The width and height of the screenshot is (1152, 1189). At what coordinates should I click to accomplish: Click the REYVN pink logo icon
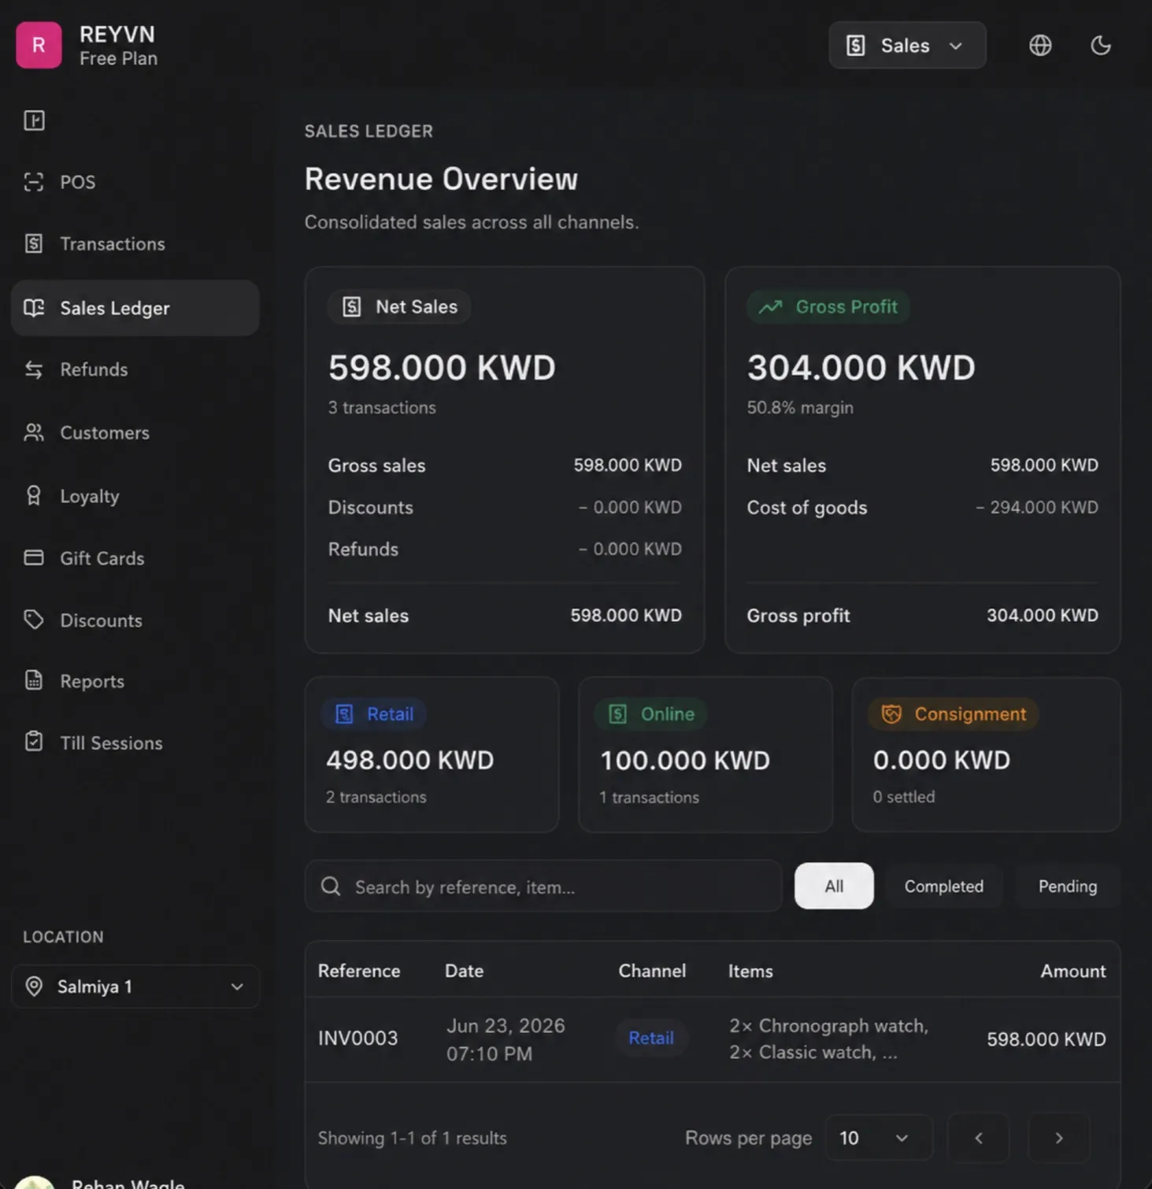coord(39,45)
